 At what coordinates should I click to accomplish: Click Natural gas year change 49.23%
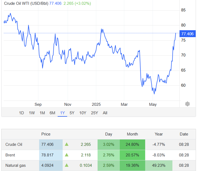coord(159,165)
